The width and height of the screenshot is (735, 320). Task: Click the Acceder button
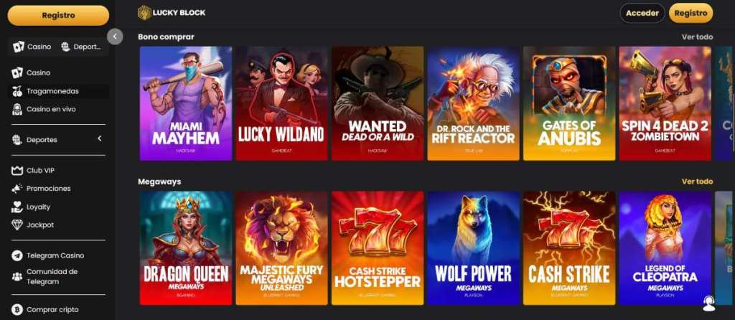[642, 13]
